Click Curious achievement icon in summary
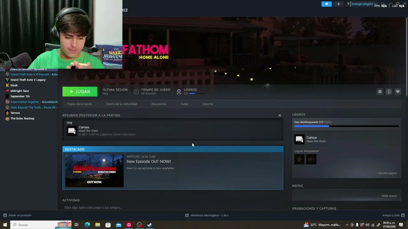Viewport: 408px width, 229px height. (x=72, y=131)
